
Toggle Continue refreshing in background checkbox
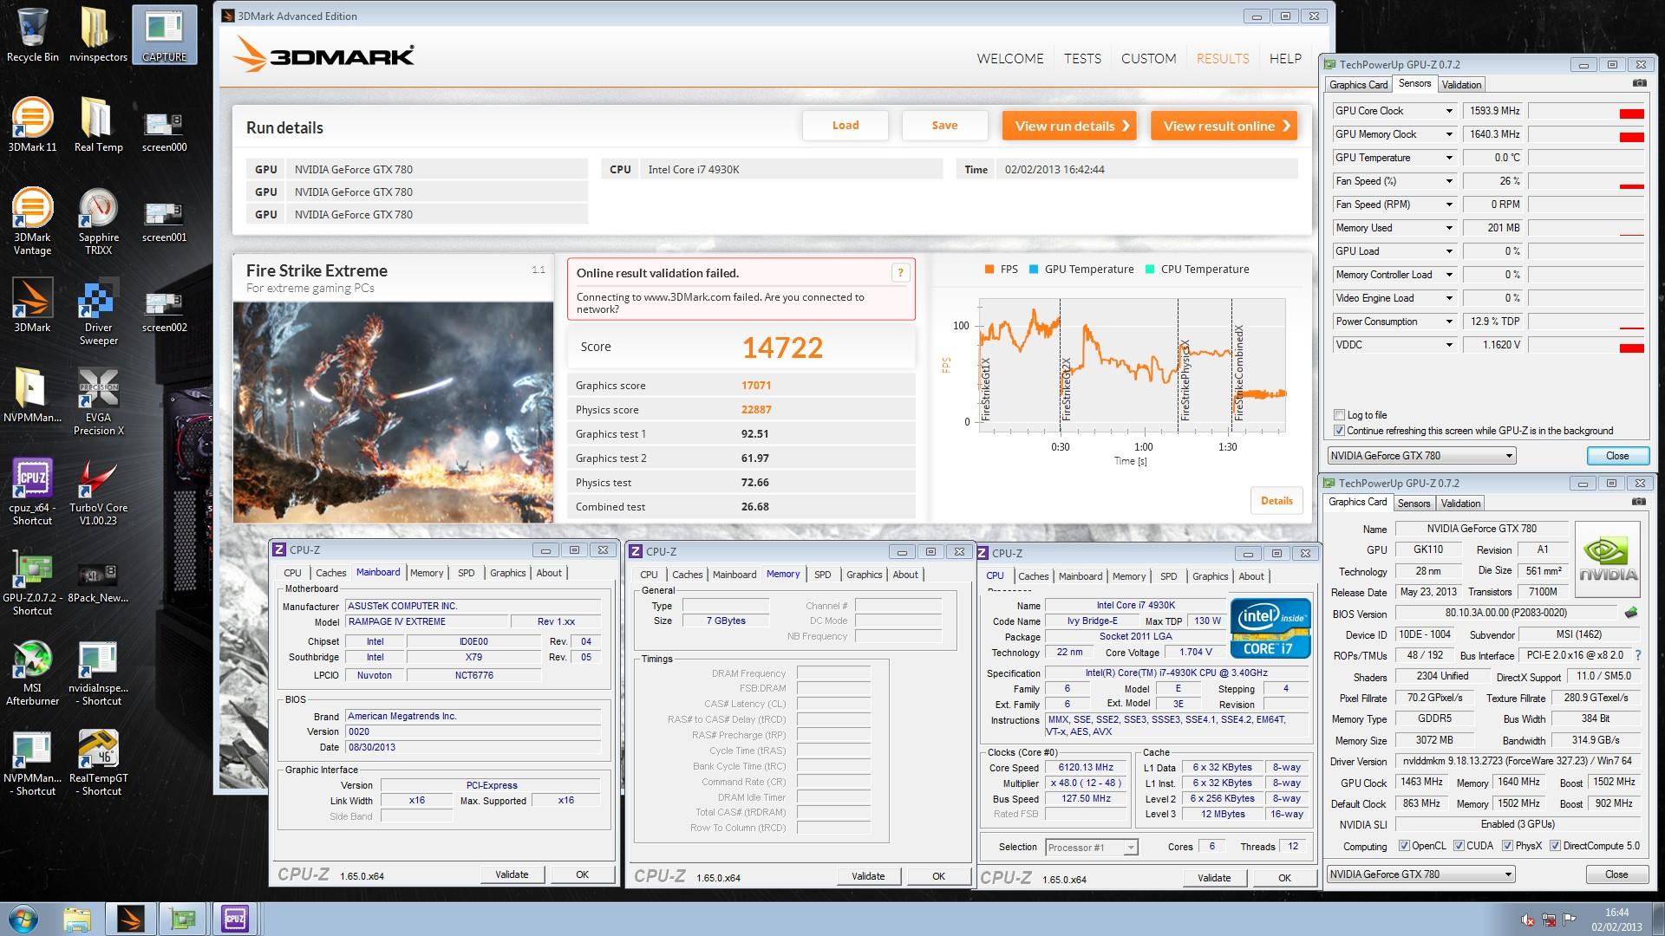tap(1340, 431)
